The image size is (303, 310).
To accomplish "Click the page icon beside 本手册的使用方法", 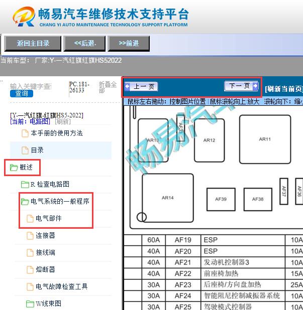I will click(x=25, y=133).
